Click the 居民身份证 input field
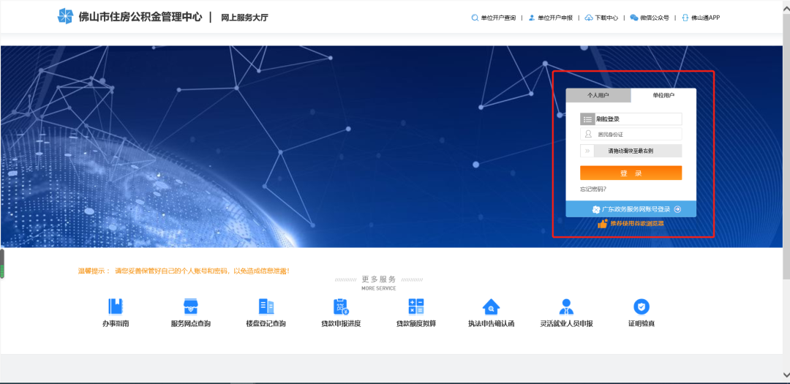The height and width of the screenshot is (384, 790). point(636,135)
